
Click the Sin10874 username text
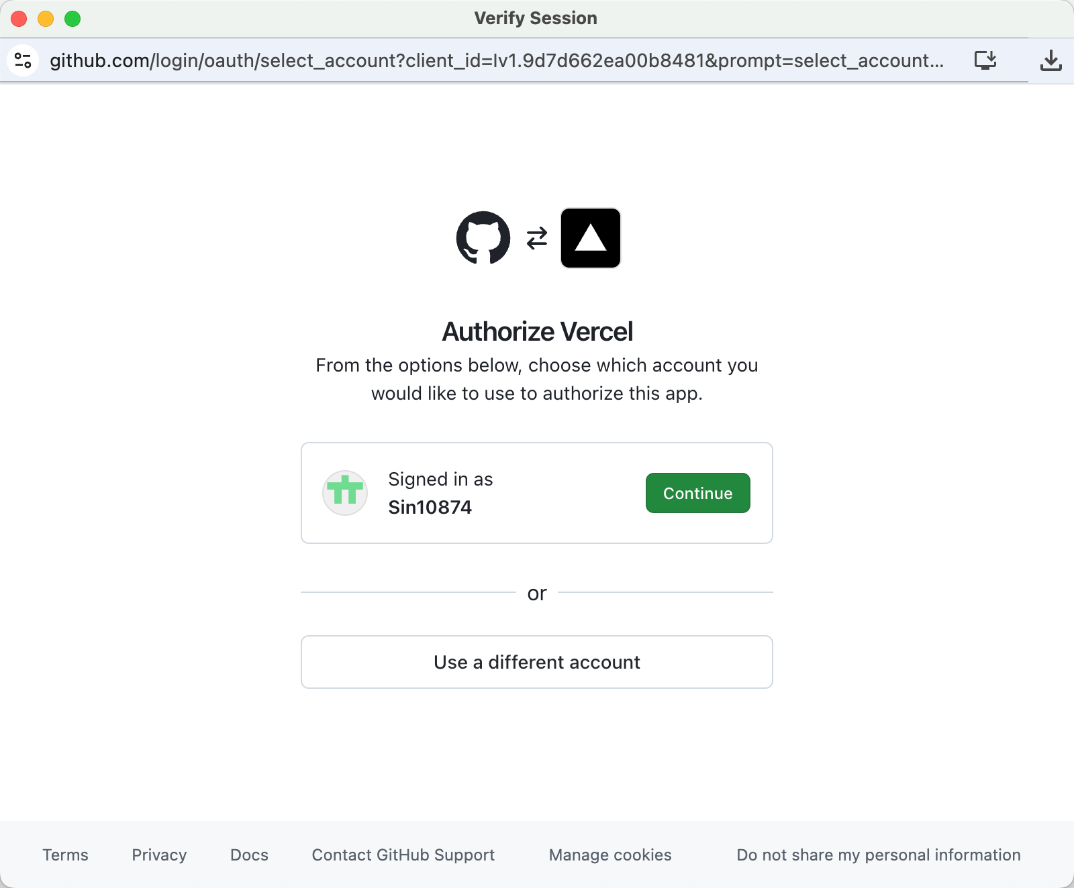[x=430, y=507]
